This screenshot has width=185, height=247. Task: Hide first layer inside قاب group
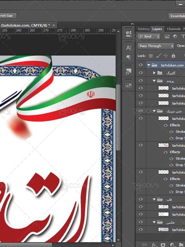click(141, 207)
